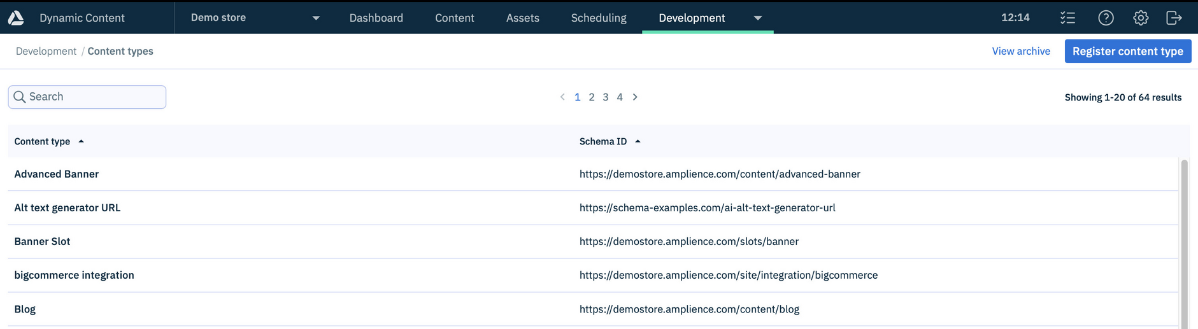
Task: Click Dynamic Content app title
Action: tap(82, 18)
